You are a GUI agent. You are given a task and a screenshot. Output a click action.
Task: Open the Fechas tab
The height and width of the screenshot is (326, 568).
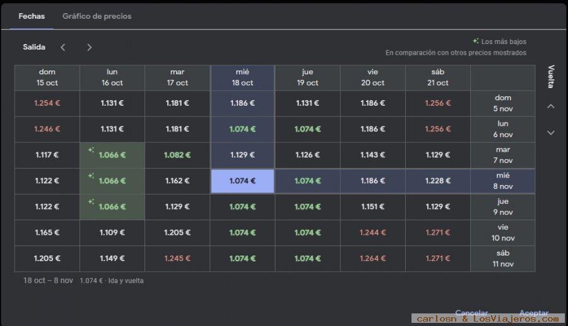pos(32,16)
